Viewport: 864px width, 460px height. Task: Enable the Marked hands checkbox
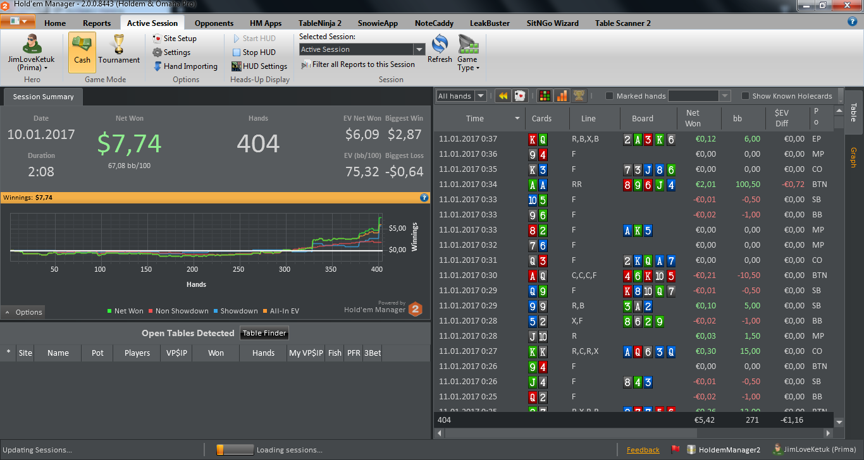(x=609, y=96)
